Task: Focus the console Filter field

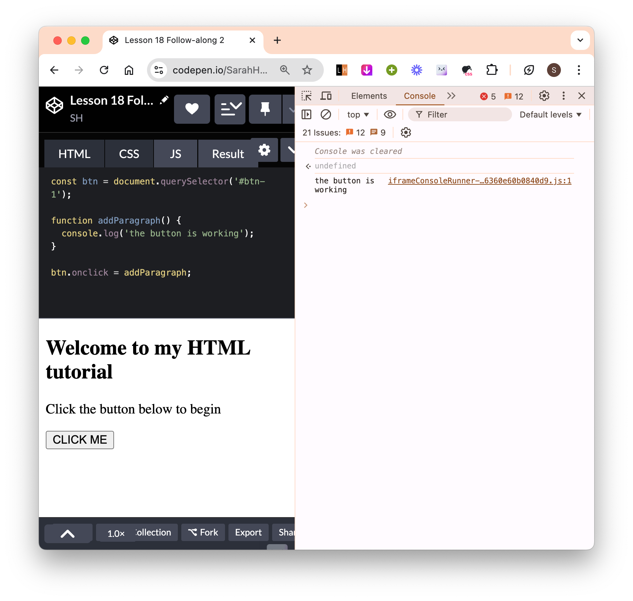Action: [x=460, y=115]
